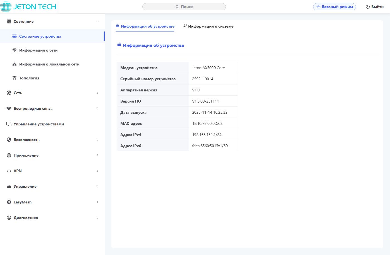Click the Диагностика icon in sidebar
Image resolution: width=390 pixels, height=255 pixels.
[9, 218]
